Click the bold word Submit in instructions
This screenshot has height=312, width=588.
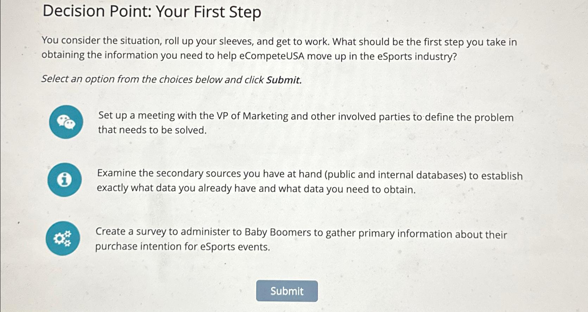pyautogui.click(x=284, y=80)
